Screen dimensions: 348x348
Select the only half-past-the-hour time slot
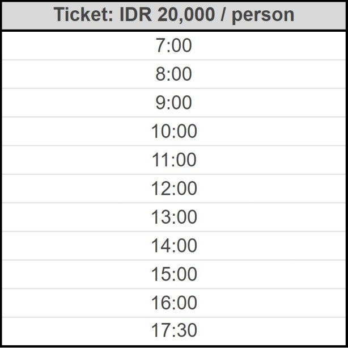pos(174,331)
